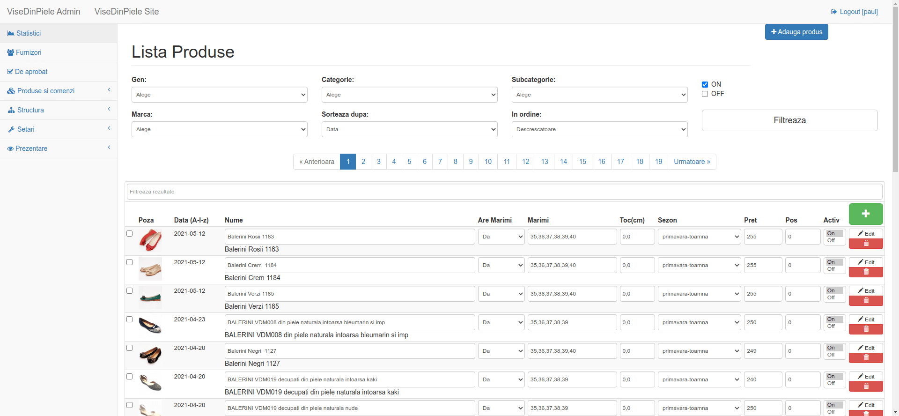Image resolution: width=899 pixels, height=416 pixels.
Task: Delete BALERINI VDM019 kaki row with trash icon
Action: pos(866,386)
